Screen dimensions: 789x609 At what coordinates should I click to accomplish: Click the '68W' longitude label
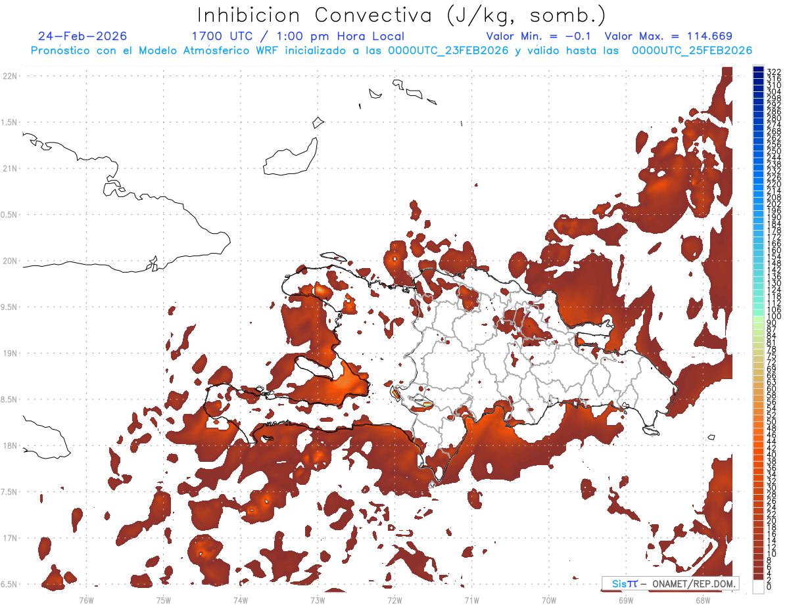pyautogui.click(x=703, y=600)
